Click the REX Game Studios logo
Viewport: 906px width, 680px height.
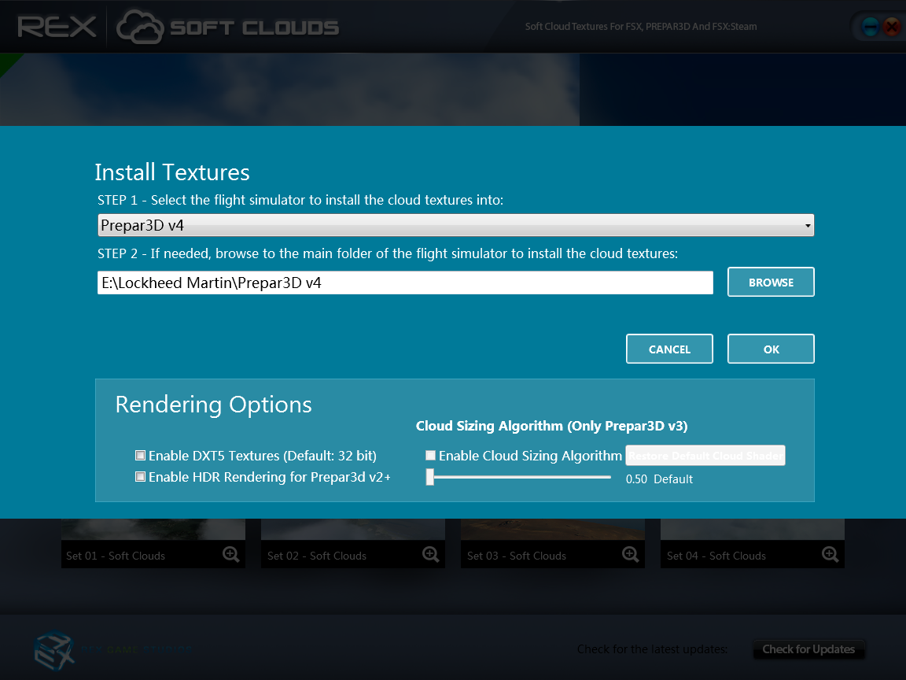112,650
